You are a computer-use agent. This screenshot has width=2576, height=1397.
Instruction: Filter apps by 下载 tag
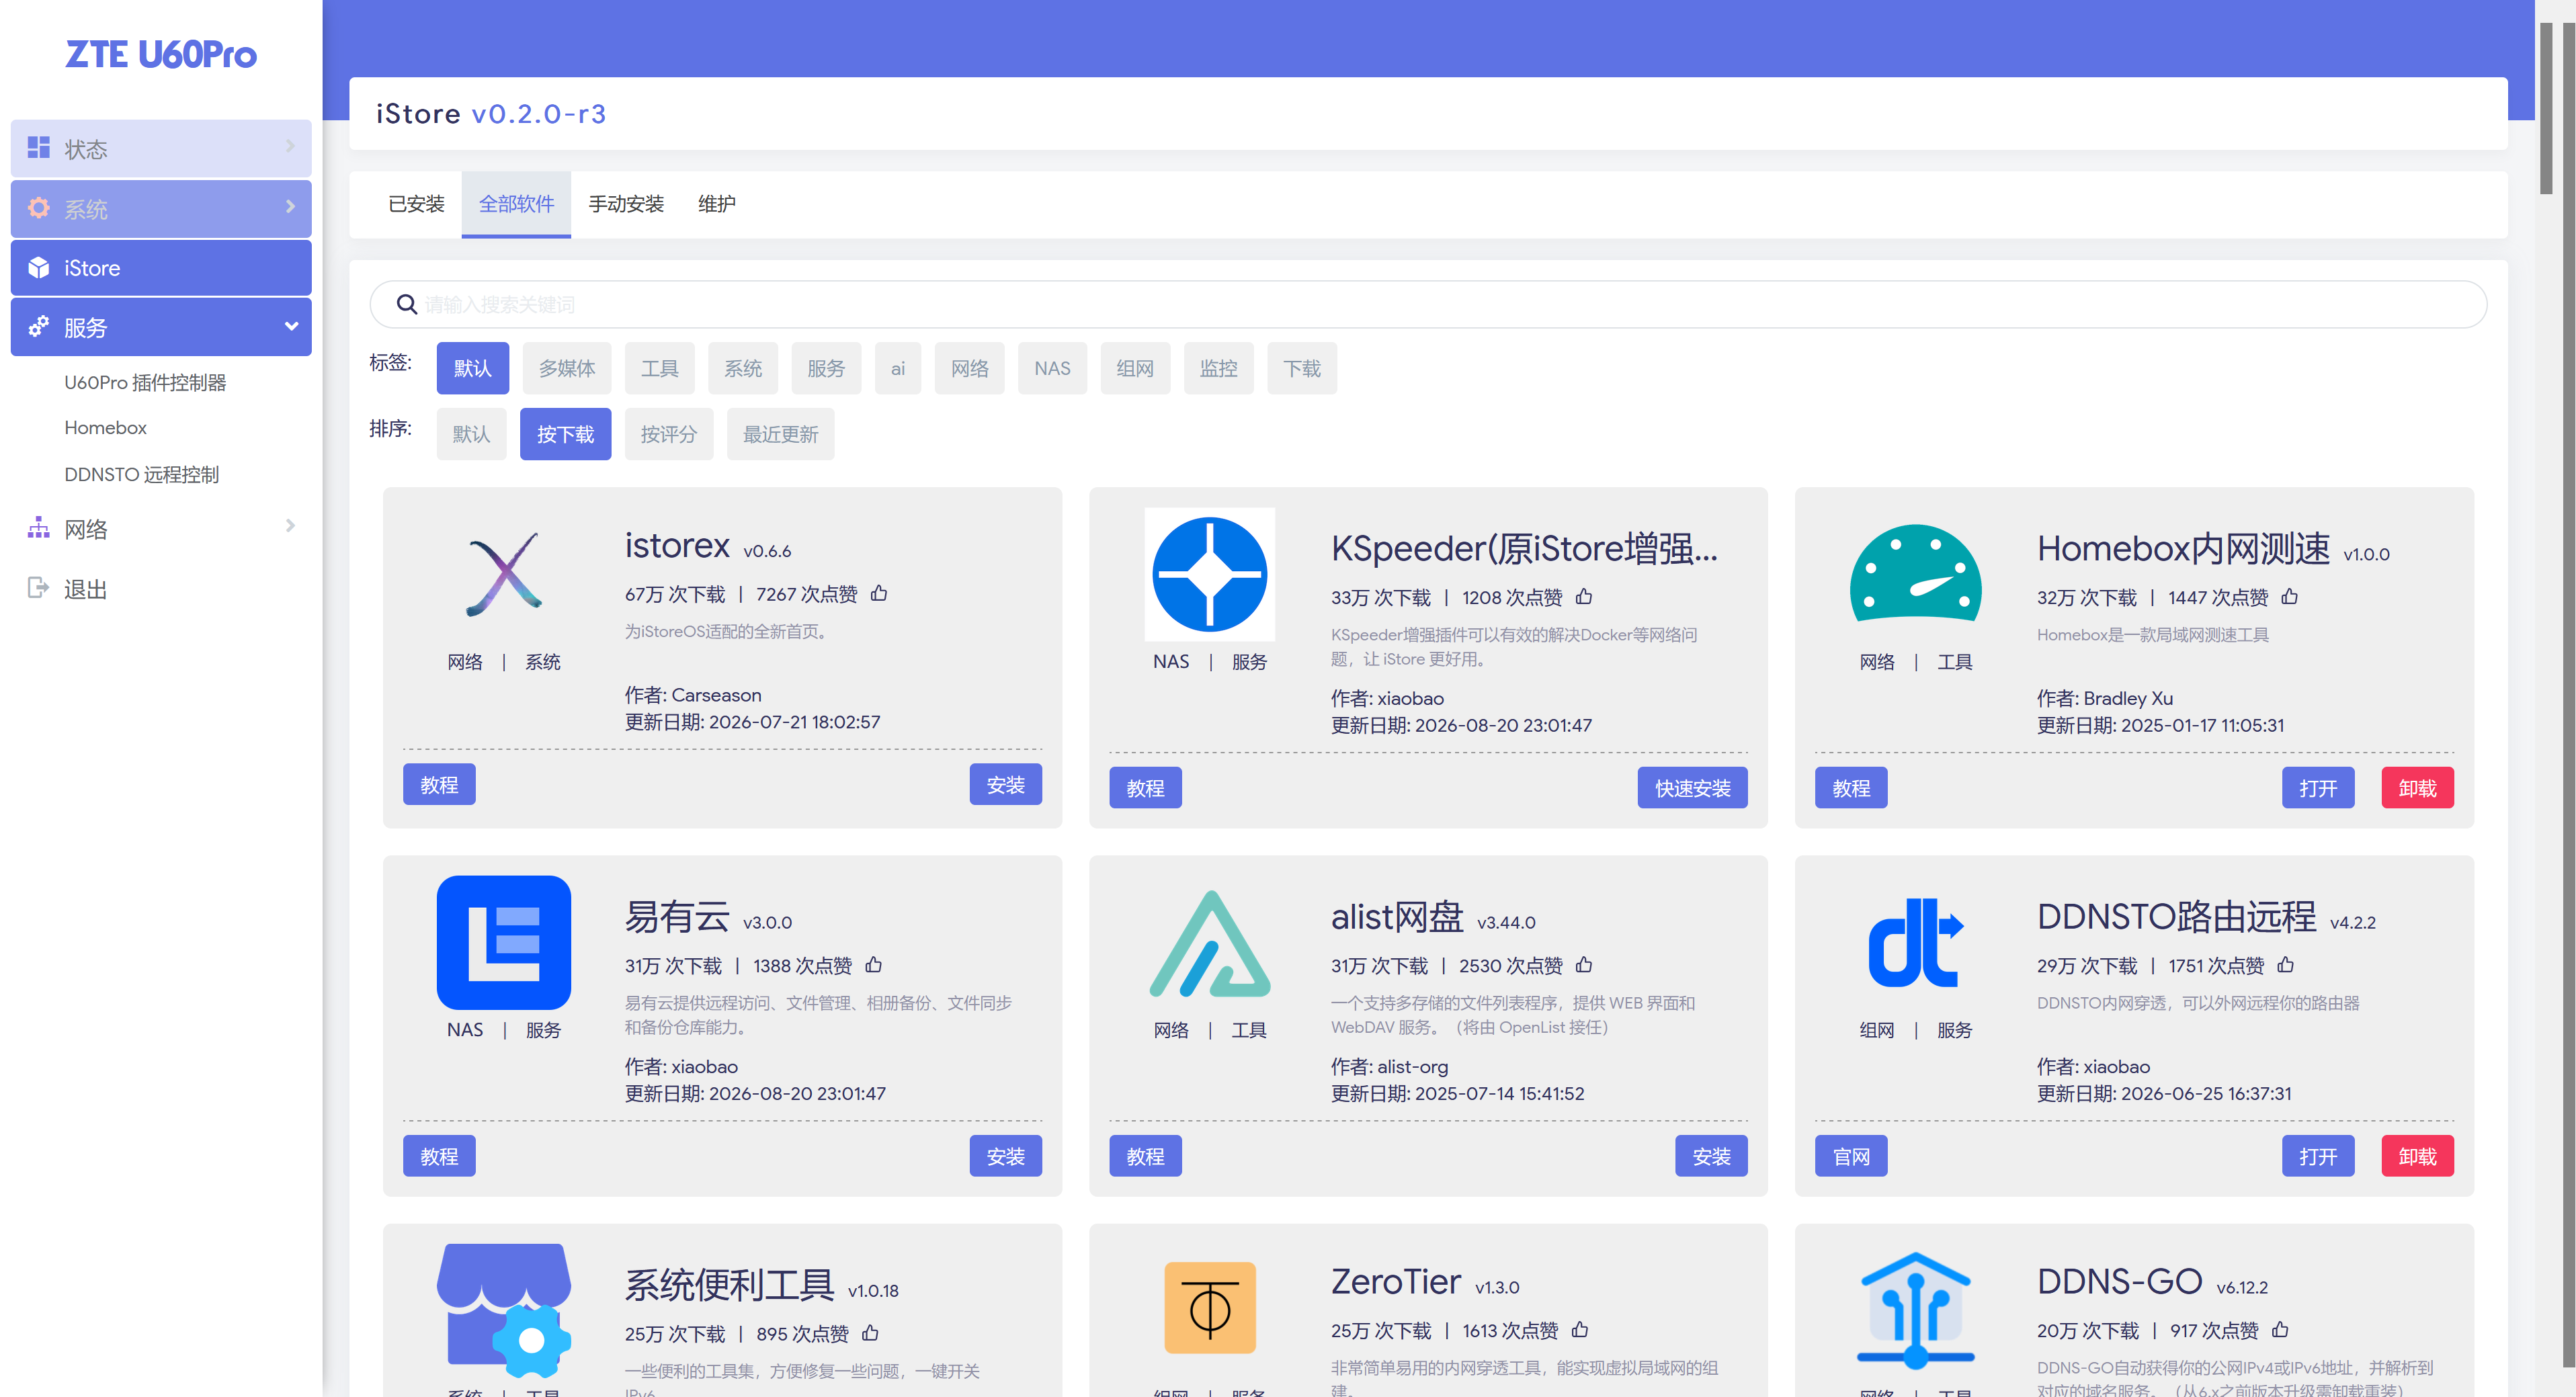click(1302, 368)
